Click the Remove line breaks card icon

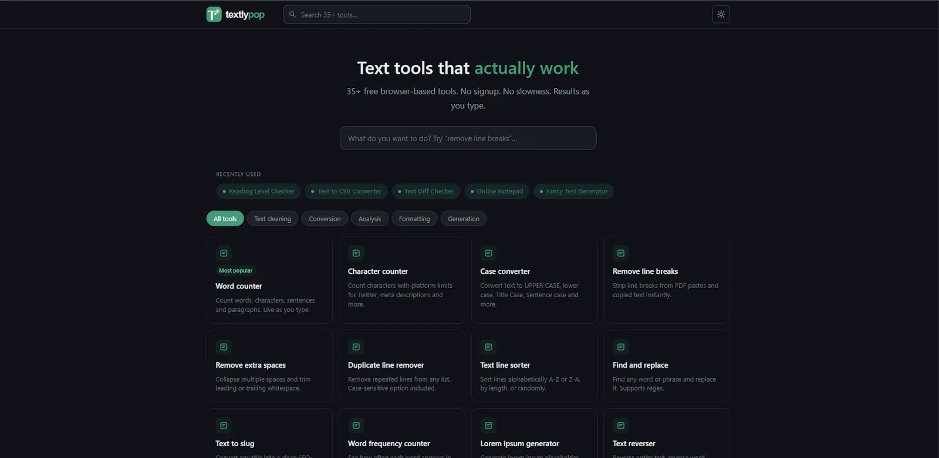(620, 253)
